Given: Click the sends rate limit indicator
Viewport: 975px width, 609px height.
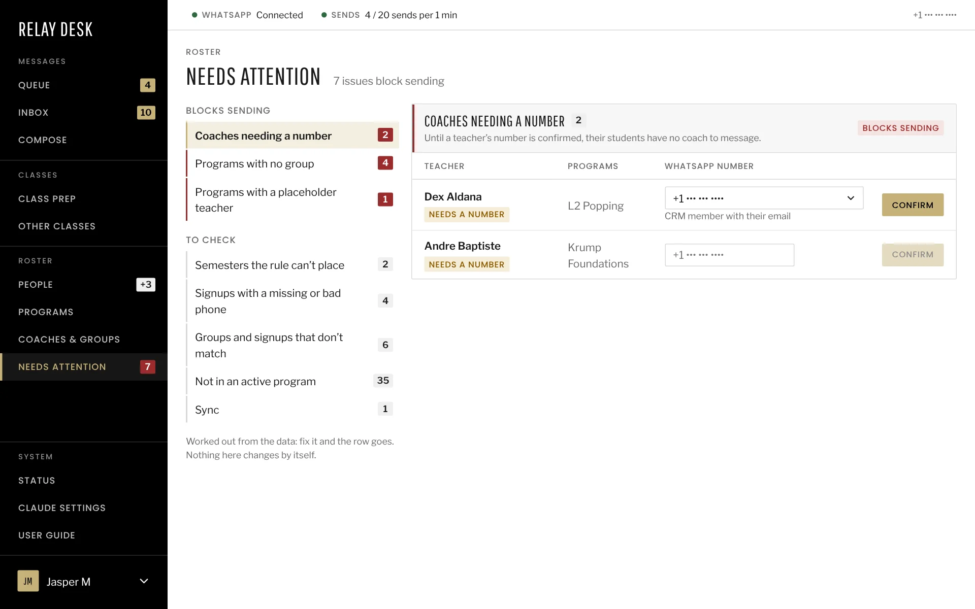Looking at the screenshot, I should pyautogui.click(x=389, y=15).
